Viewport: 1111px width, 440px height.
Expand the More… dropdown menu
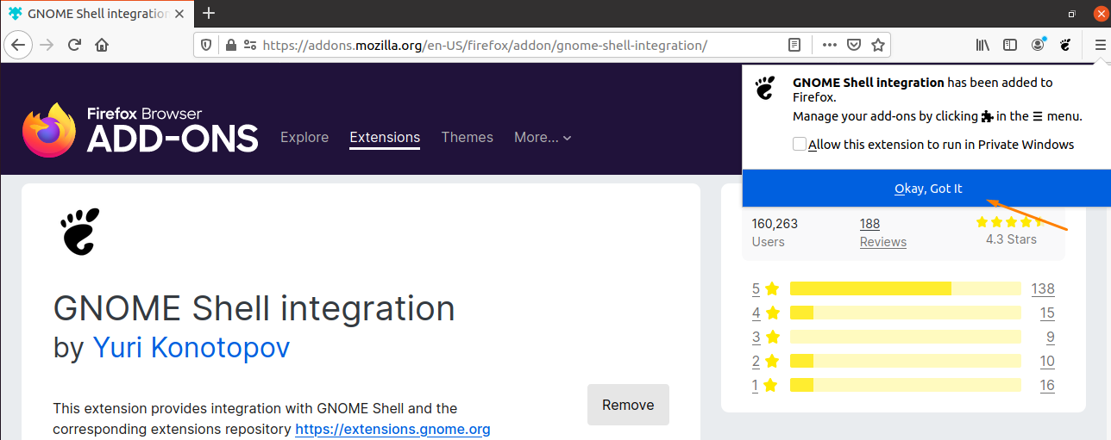pos(543,137)
